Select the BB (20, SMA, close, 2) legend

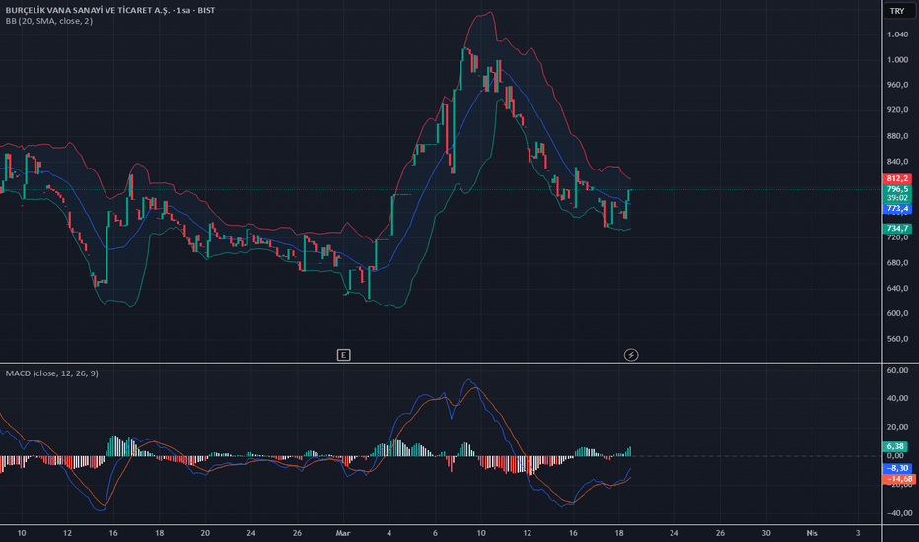(x=49, y=21)
